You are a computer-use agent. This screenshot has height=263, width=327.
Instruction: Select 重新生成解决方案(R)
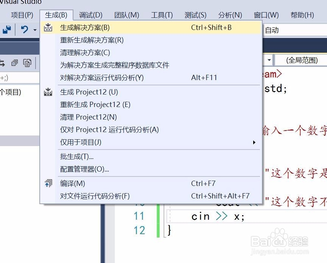click(151, 40)
